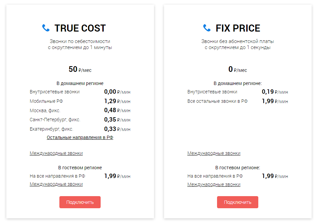The width and height of the screenshot is (317, 223).
Task: Click the 0,19 ₽/мин in-network rate
Action: pos(275,92)
